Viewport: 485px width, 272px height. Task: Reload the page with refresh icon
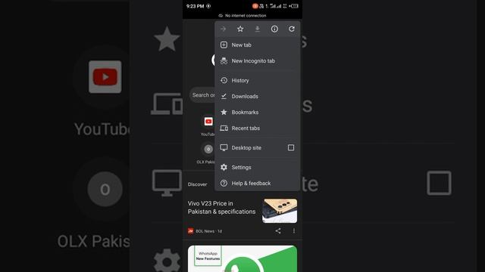click(x=291, y=29)
